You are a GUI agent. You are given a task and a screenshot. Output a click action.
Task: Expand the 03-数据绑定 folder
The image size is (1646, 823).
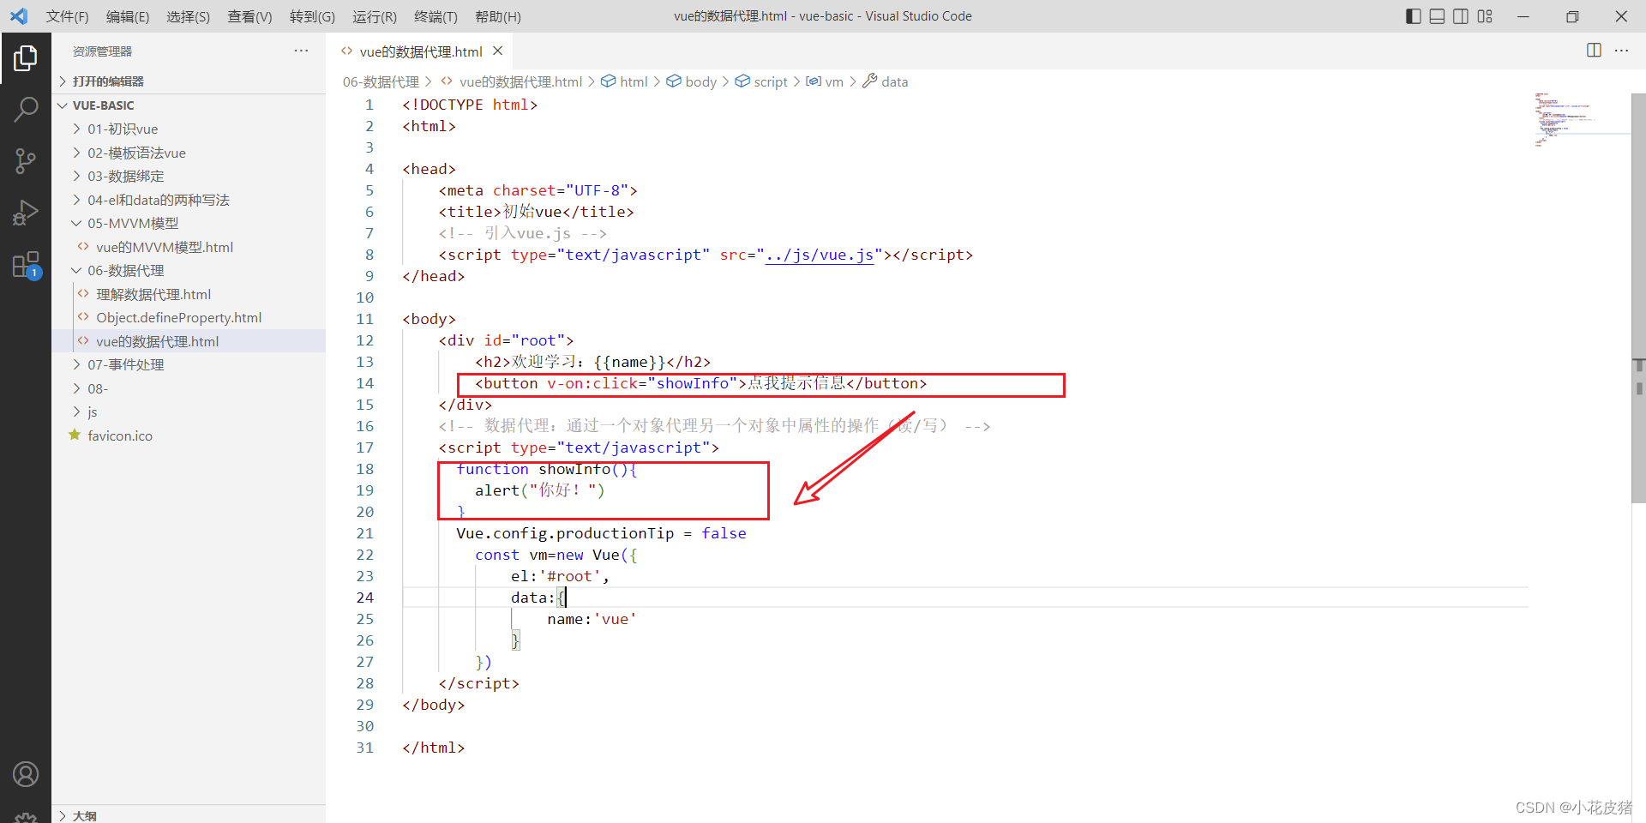coord(189,176)
